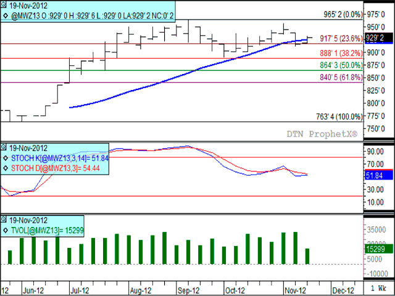395x296 pixels.
Task: Click the 864'3 (50.0%) retracement label
Action: [x=341, y=65]
